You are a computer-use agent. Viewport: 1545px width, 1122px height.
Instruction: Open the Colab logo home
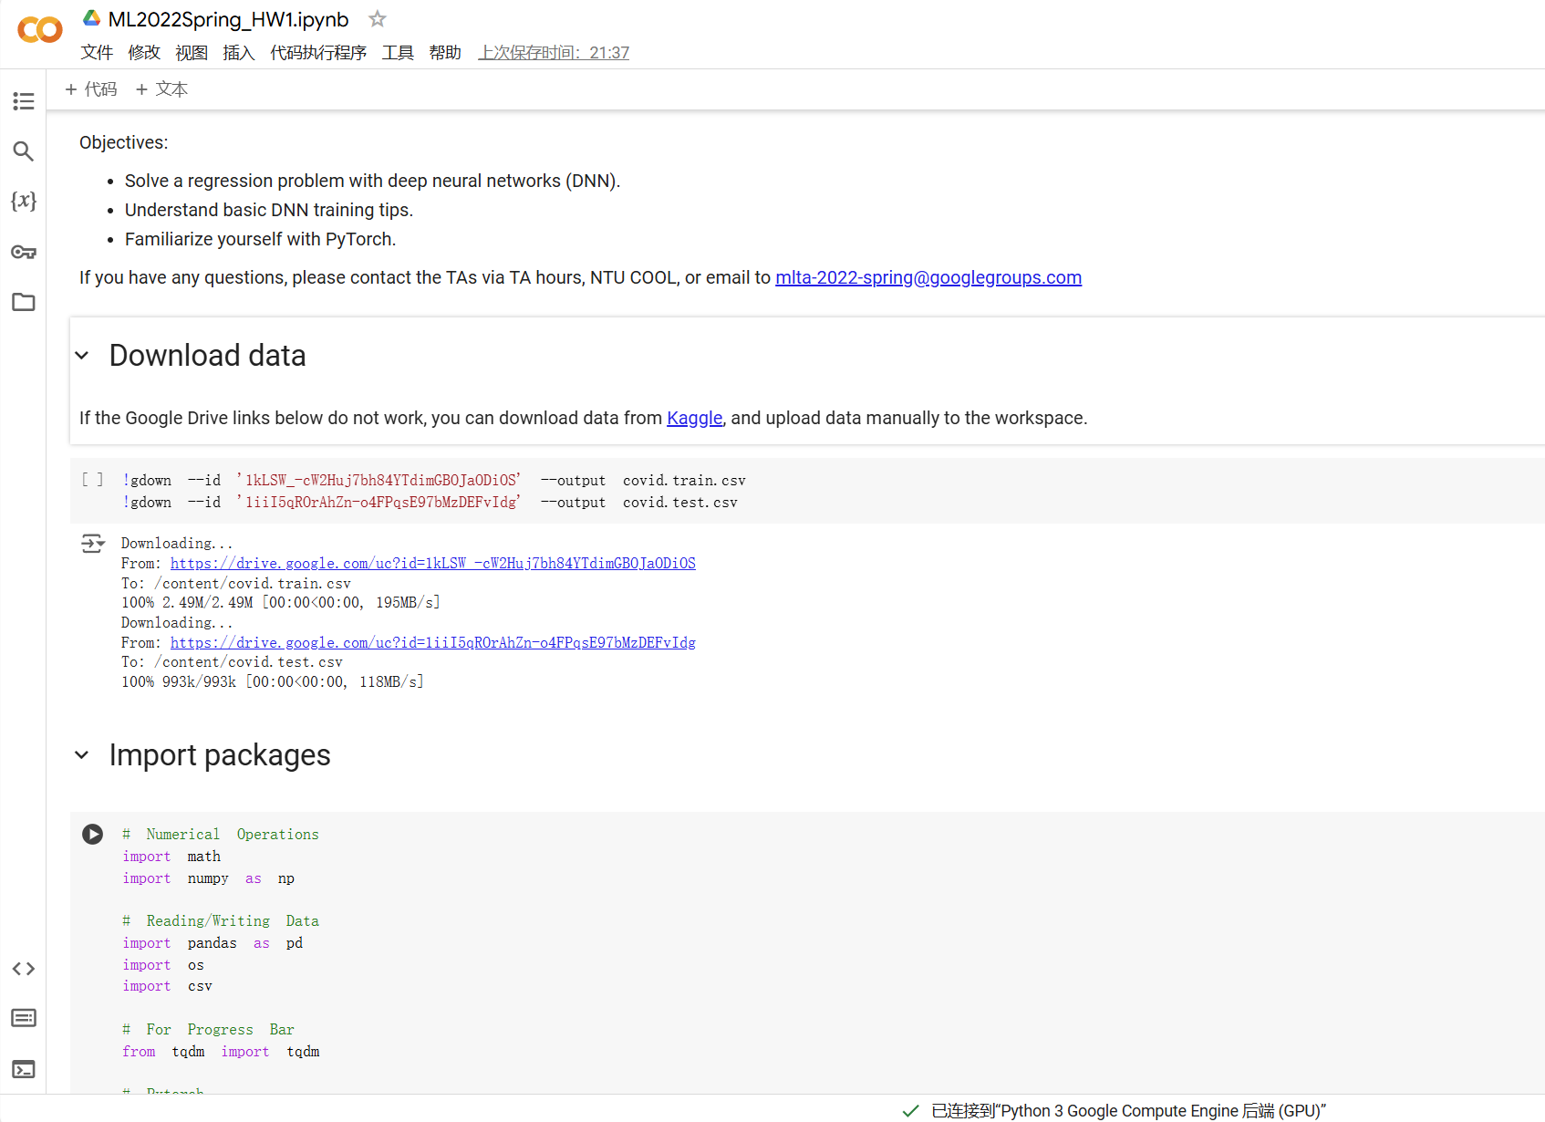tap(40, 30)
